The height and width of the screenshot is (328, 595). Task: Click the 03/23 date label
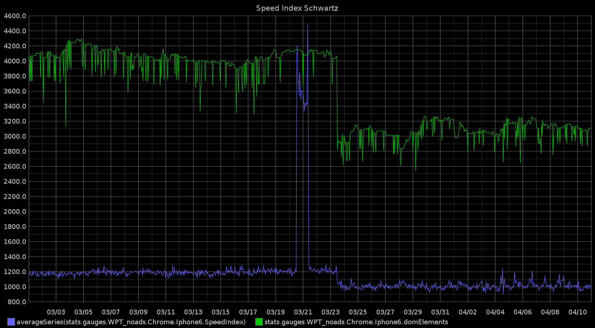(331, 312)
